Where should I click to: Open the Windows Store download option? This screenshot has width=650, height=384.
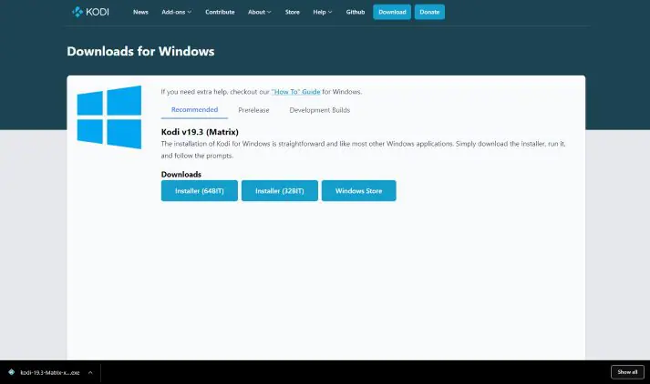click(358, 191)
